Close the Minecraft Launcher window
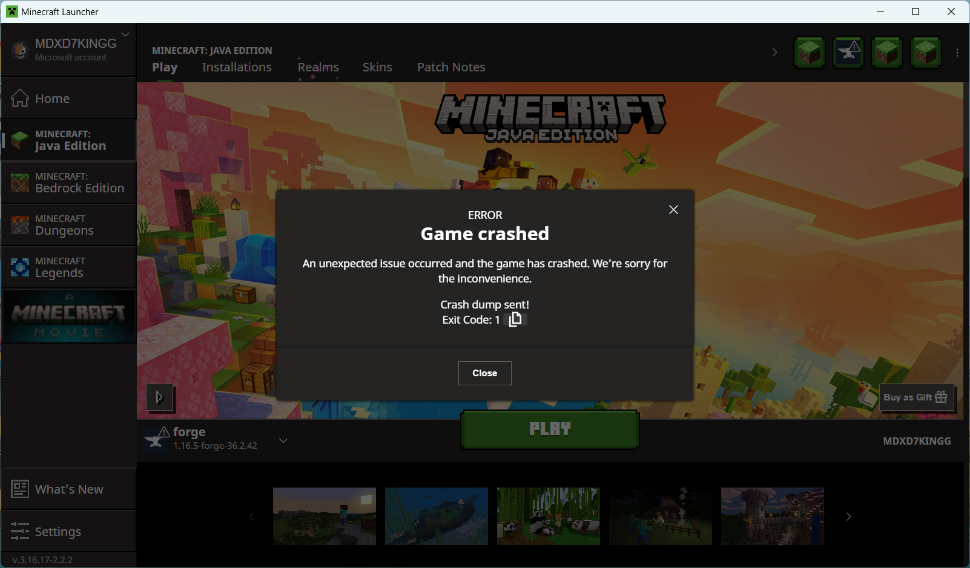 pos(951,11)
